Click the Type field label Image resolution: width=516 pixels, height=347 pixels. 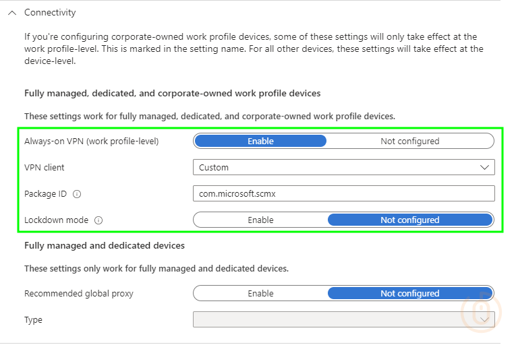33,320
